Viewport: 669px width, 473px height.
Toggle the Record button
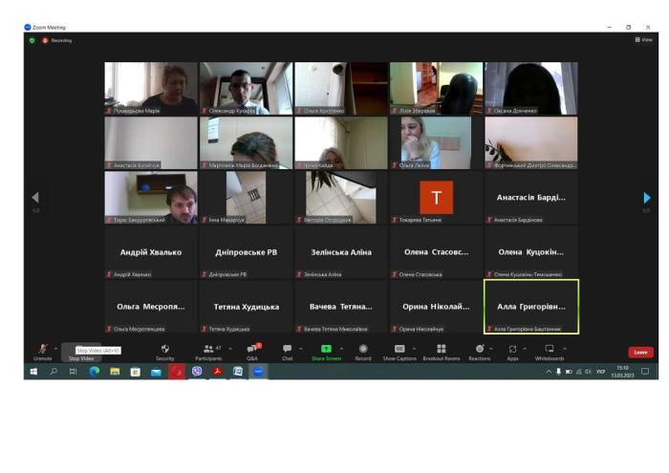click(363, 349)
